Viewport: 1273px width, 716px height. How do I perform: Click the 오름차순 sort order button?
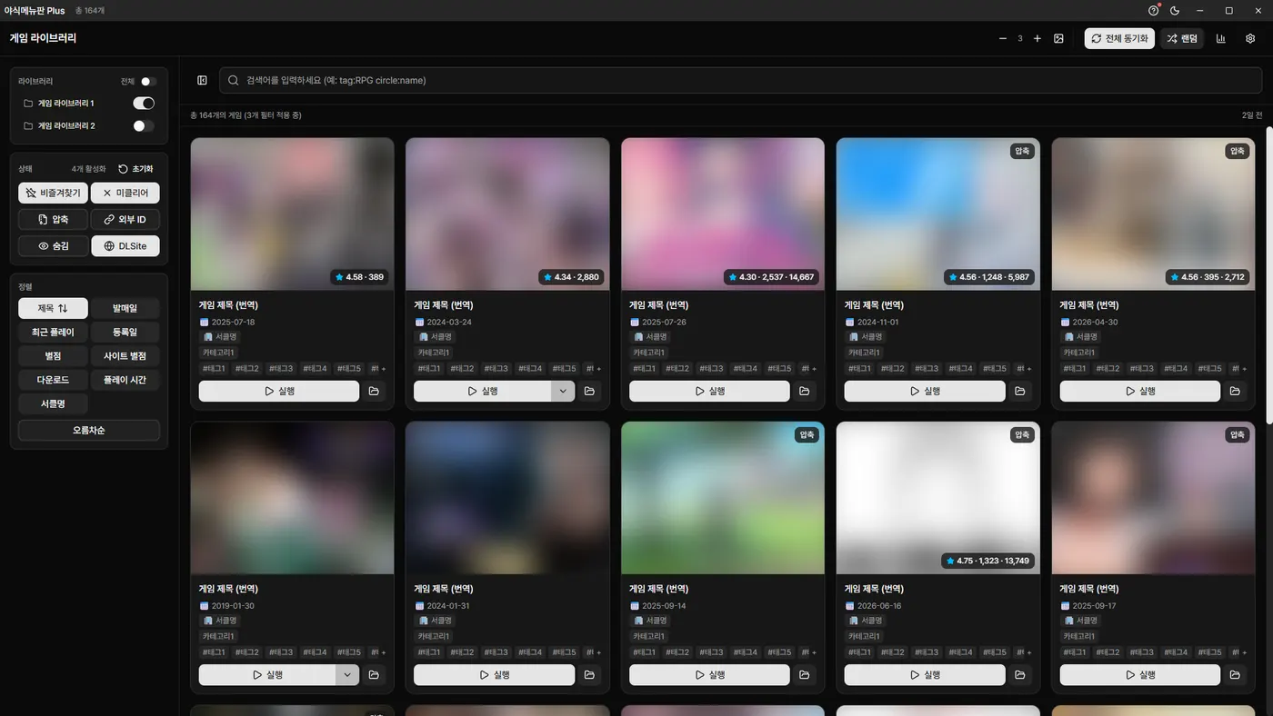click(89, 431)
